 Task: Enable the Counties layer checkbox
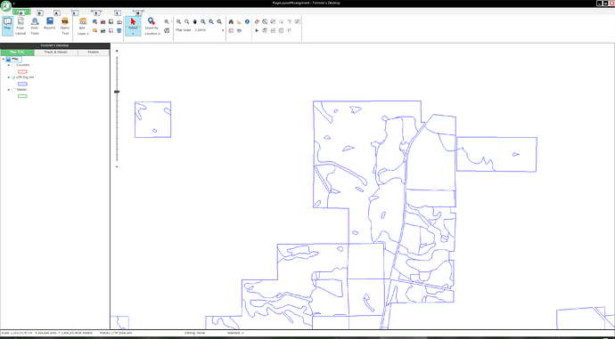pos(13,65)
